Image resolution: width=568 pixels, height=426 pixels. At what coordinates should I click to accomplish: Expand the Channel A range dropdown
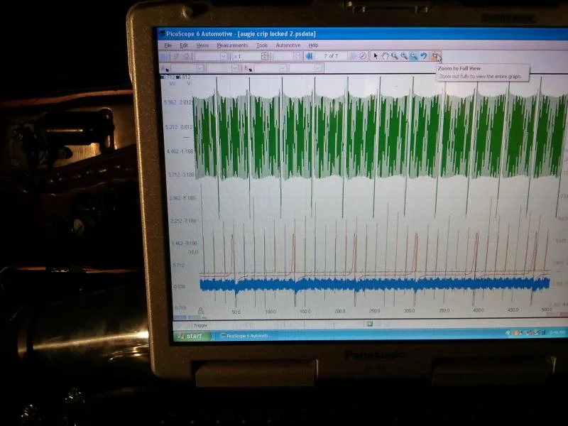200,68
